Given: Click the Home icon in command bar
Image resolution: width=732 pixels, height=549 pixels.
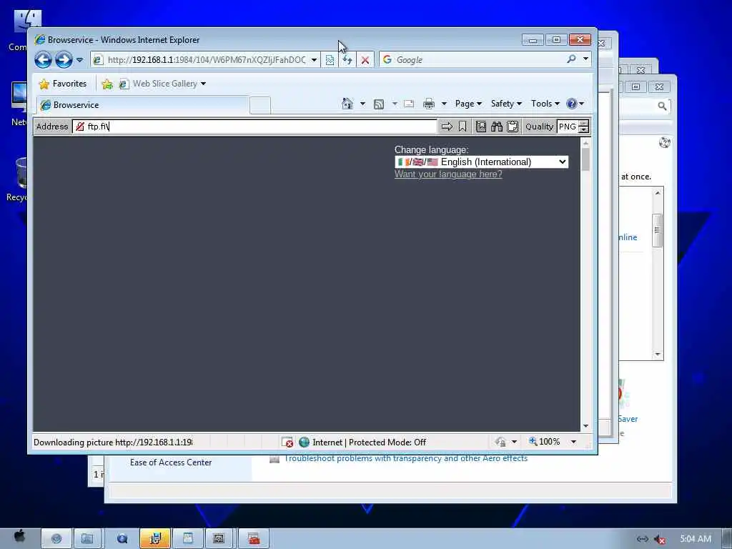Looking at the screenshot, I should coord(347,103).
